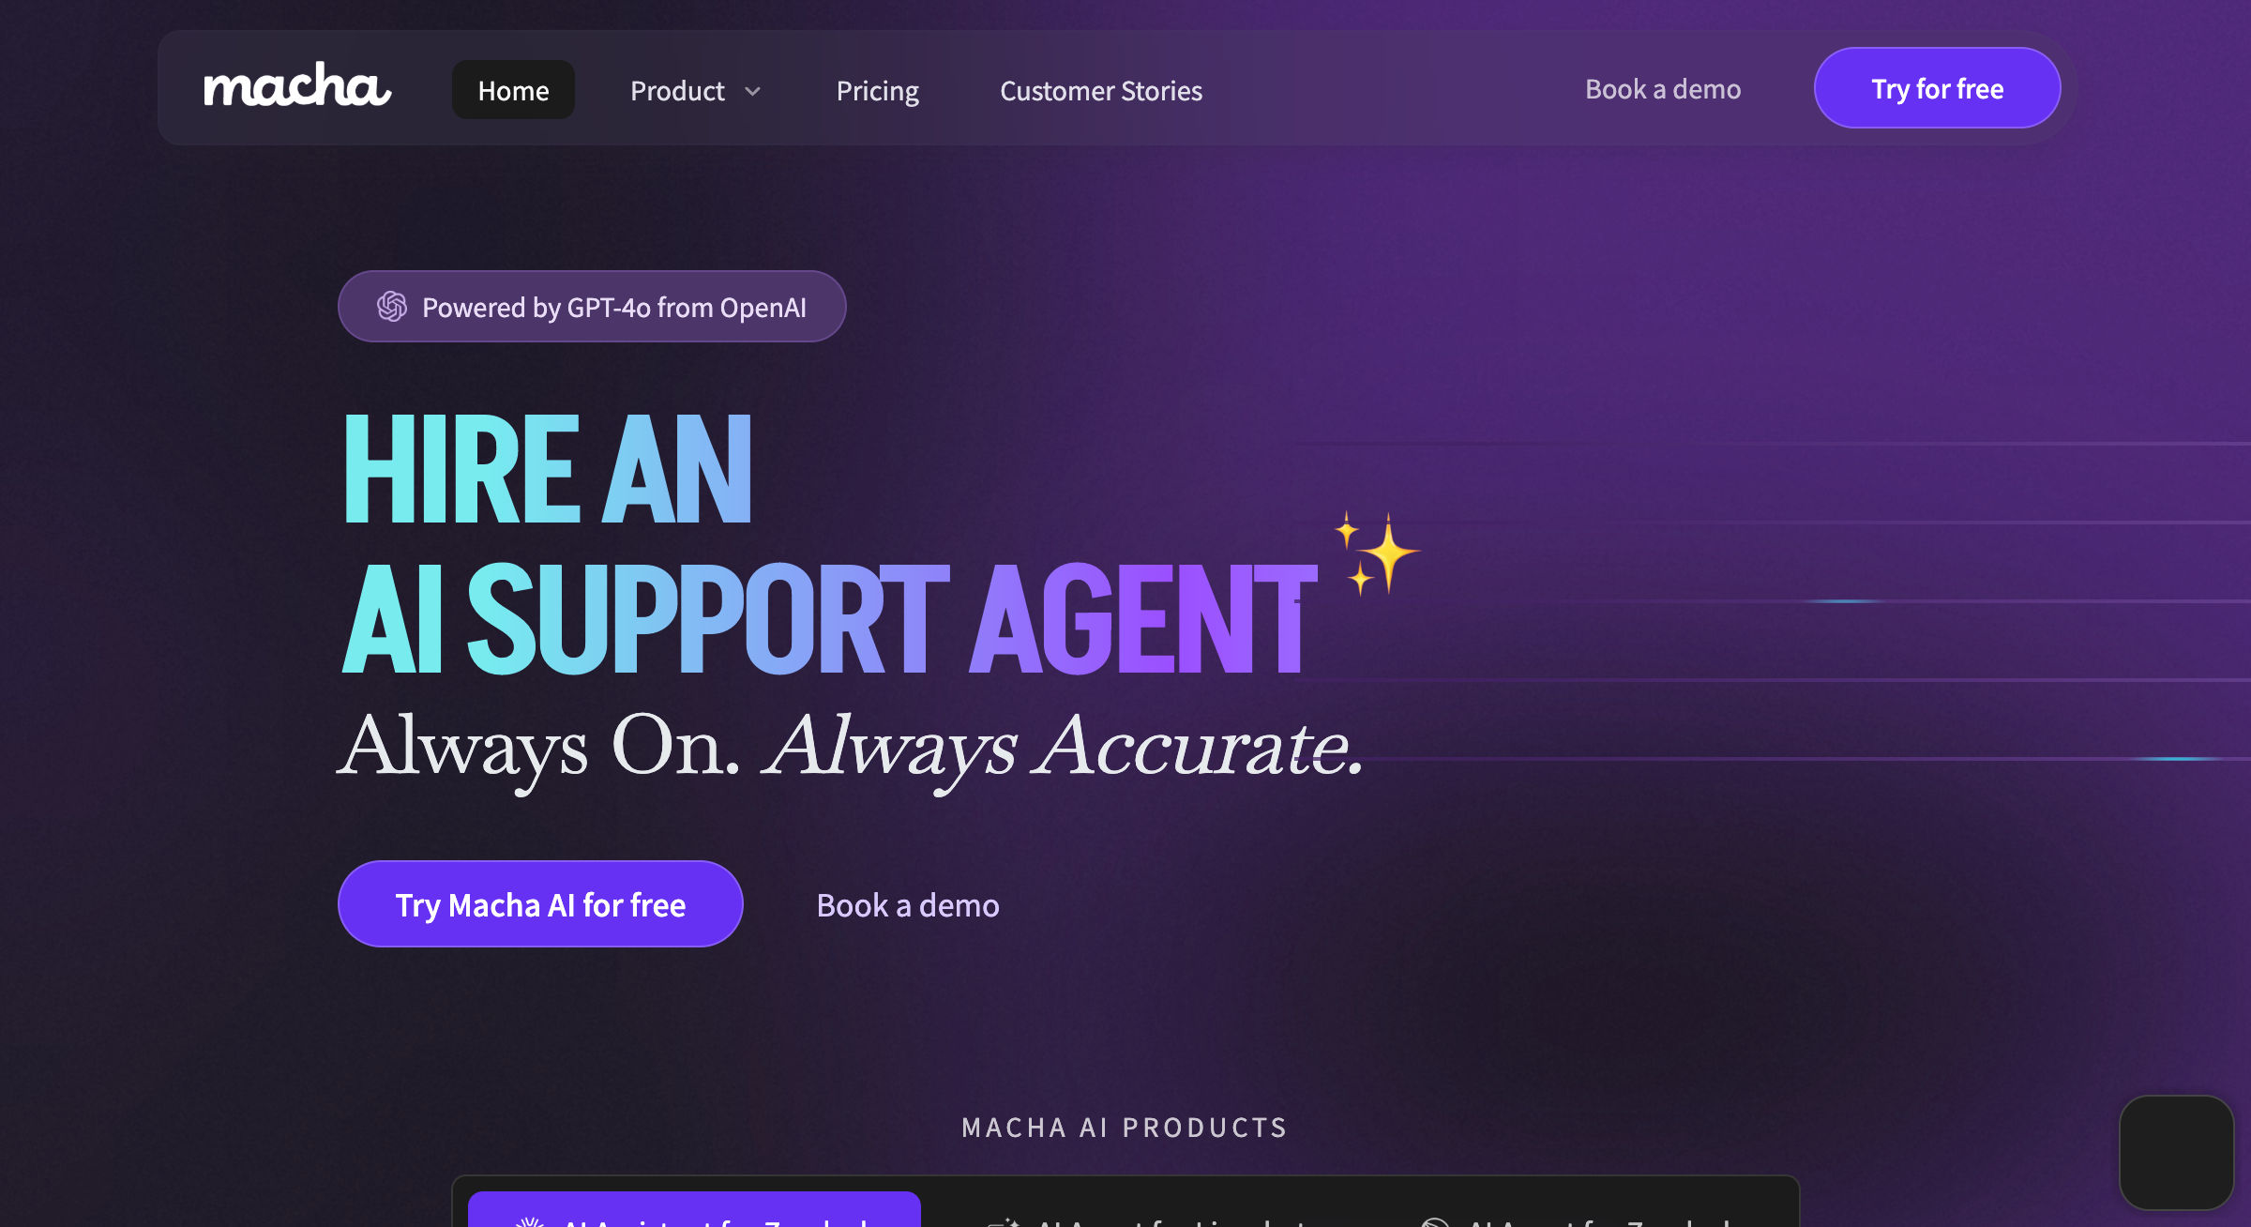
Task: Click the HIRE AN AI SUPPORT AGENT headline
Action: coord(829,544)
